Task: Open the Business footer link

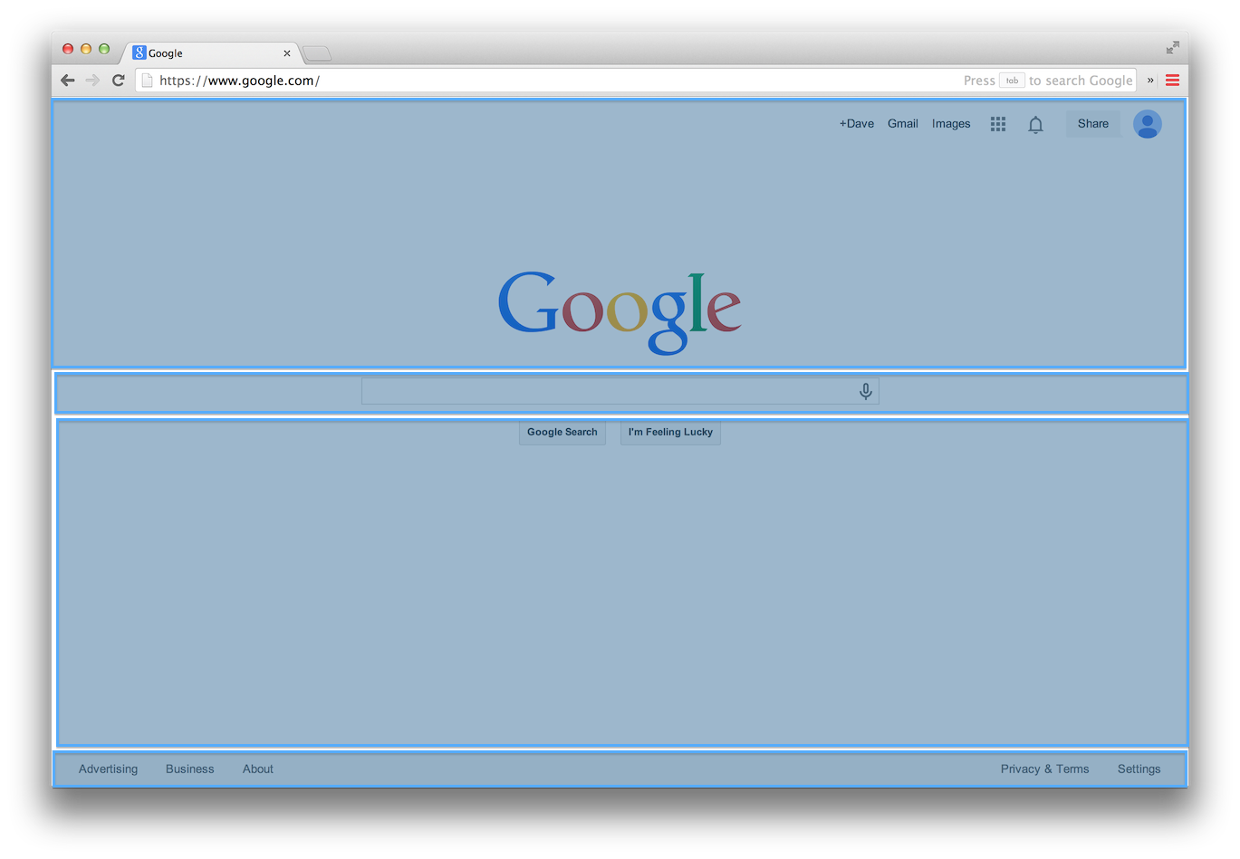Action: point(190,769)
